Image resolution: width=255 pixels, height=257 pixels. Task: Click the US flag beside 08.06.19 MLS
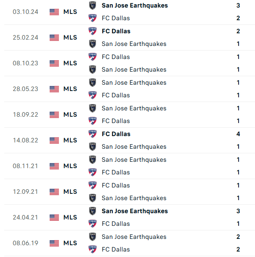pyautogui.click(x=54, y=243)
